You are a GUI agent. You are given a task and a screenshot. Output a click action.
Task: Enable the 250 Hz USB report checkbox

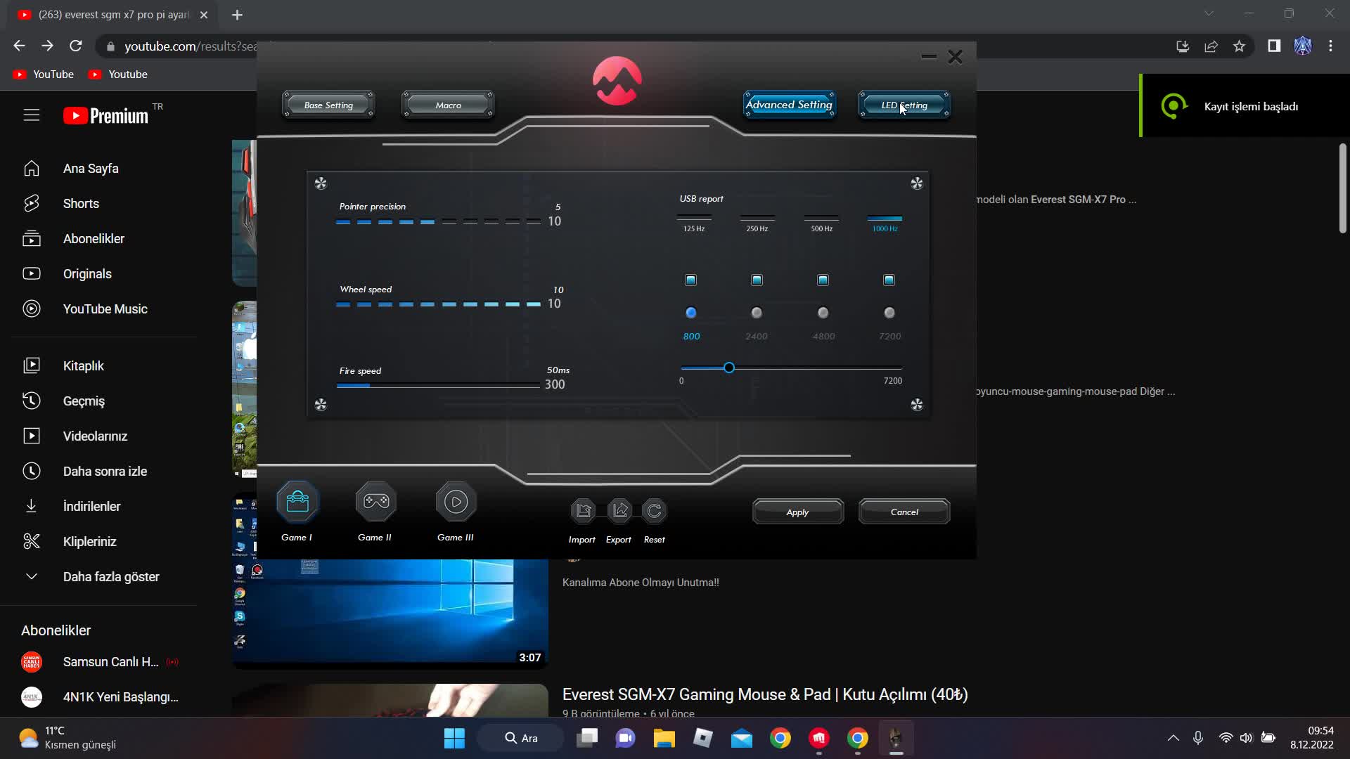(757, 280)
